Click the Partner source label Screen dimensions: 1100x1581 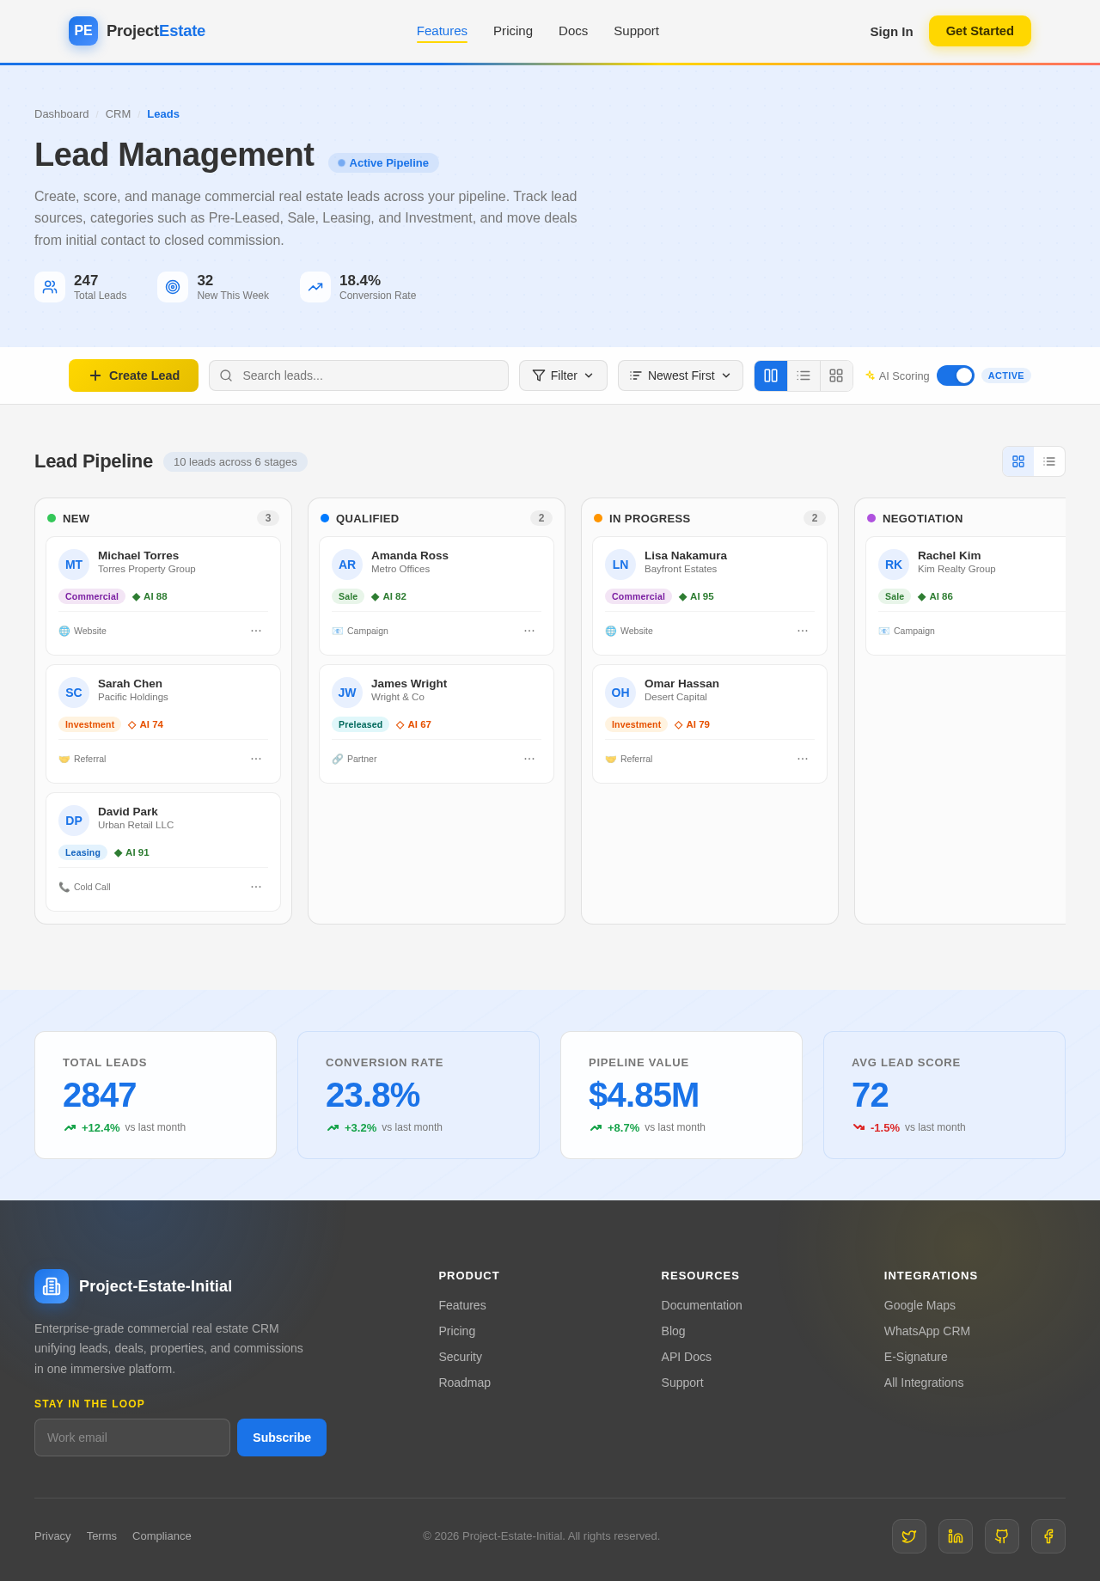(354, 759)
